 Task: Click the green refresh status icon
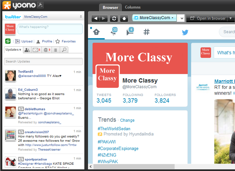point(8,41)
